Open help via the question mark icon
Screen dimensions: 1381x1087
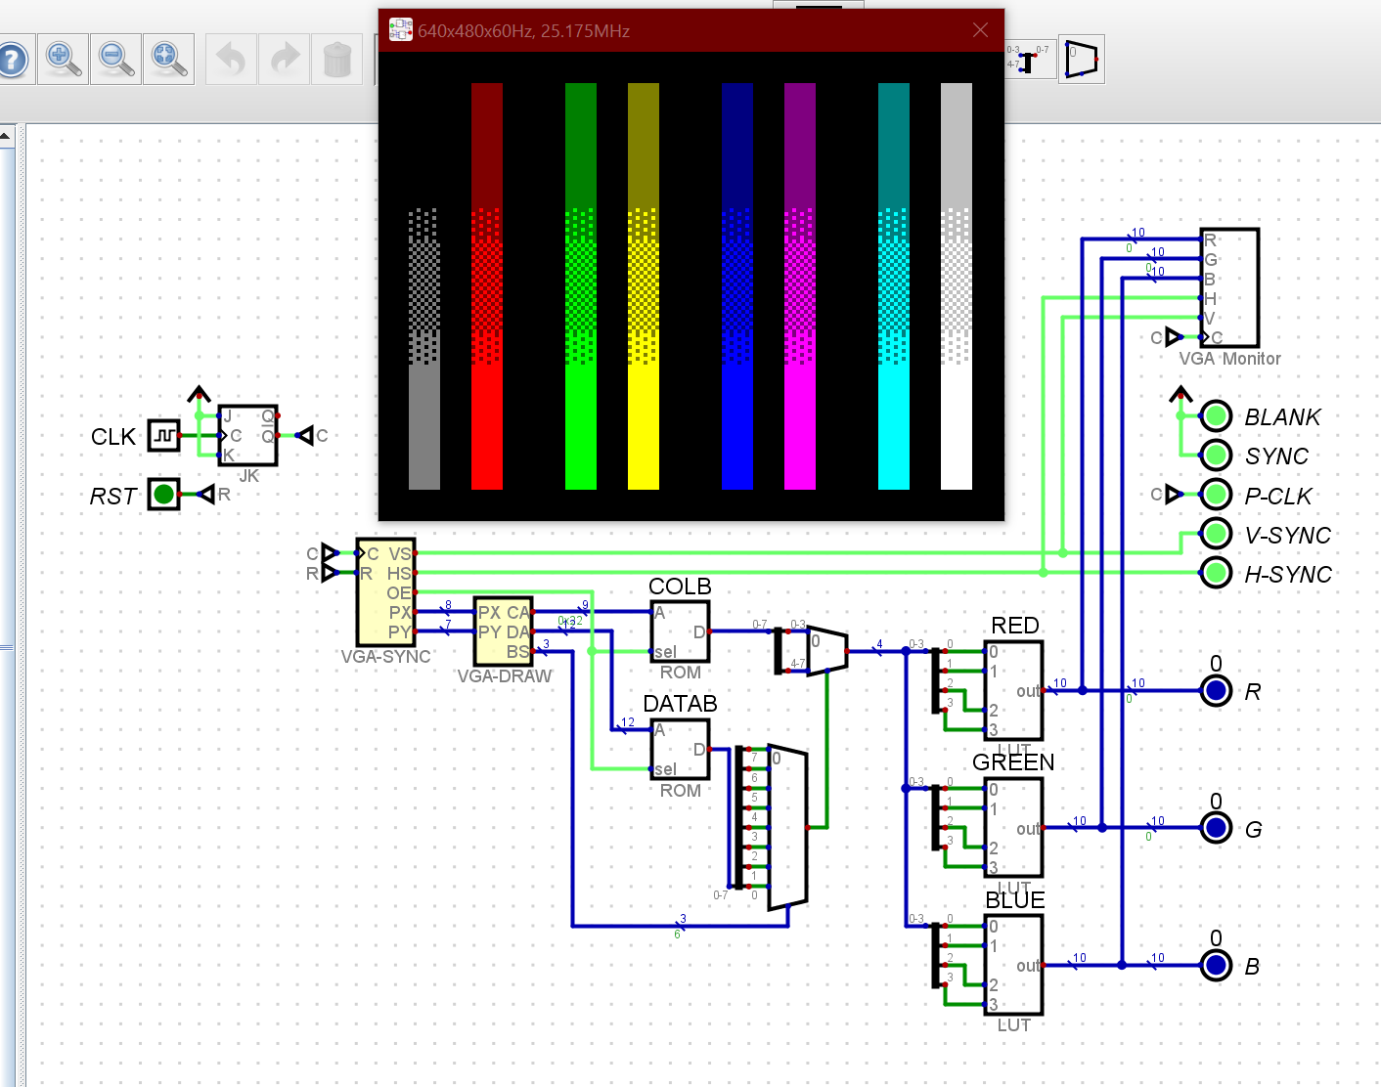point(13,60)
